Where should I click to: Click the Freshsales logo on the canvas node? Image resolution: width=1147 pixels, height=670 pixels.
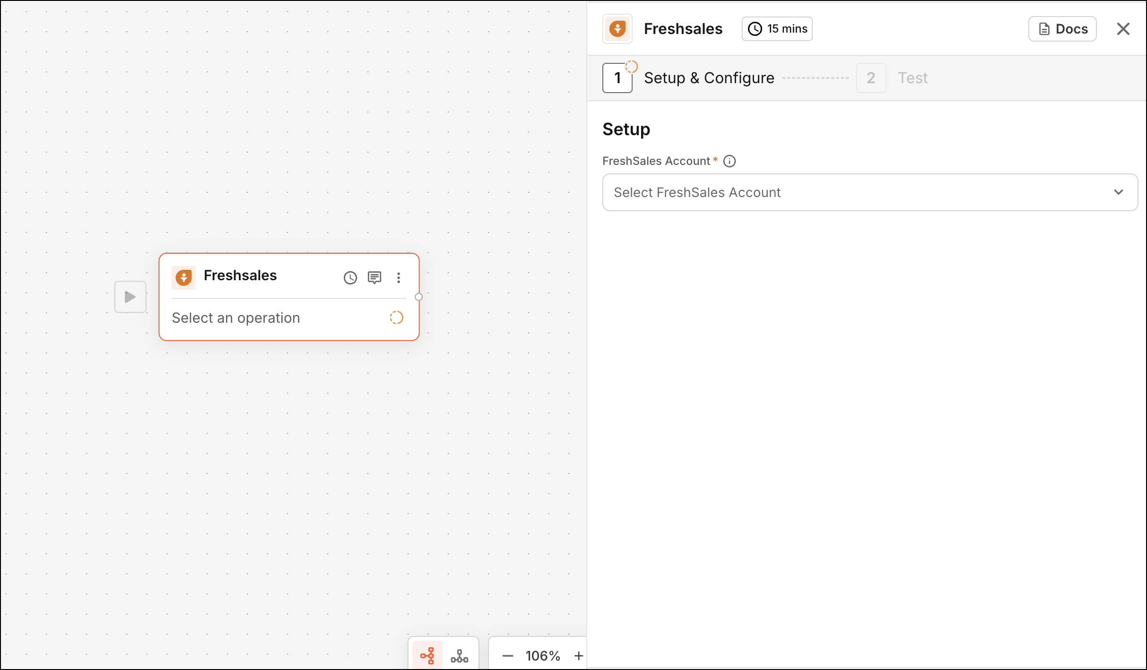click(183, 277)
